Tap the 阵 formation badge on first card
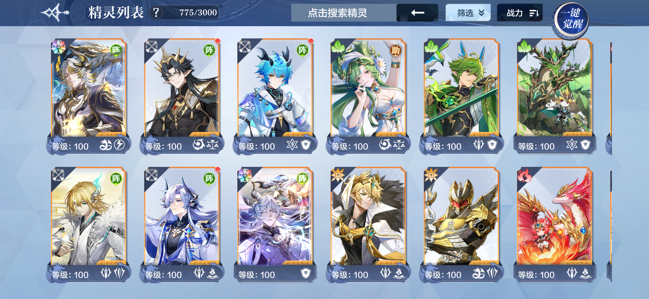The image size is (649, 299). pos(116,50)
